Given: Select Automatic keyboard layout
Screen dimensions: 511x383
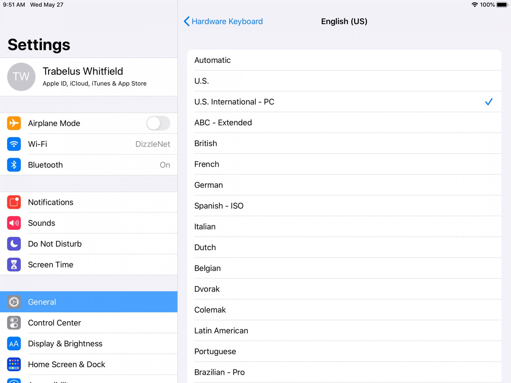Looking at the screenshot, I should [x=344, y=60].
